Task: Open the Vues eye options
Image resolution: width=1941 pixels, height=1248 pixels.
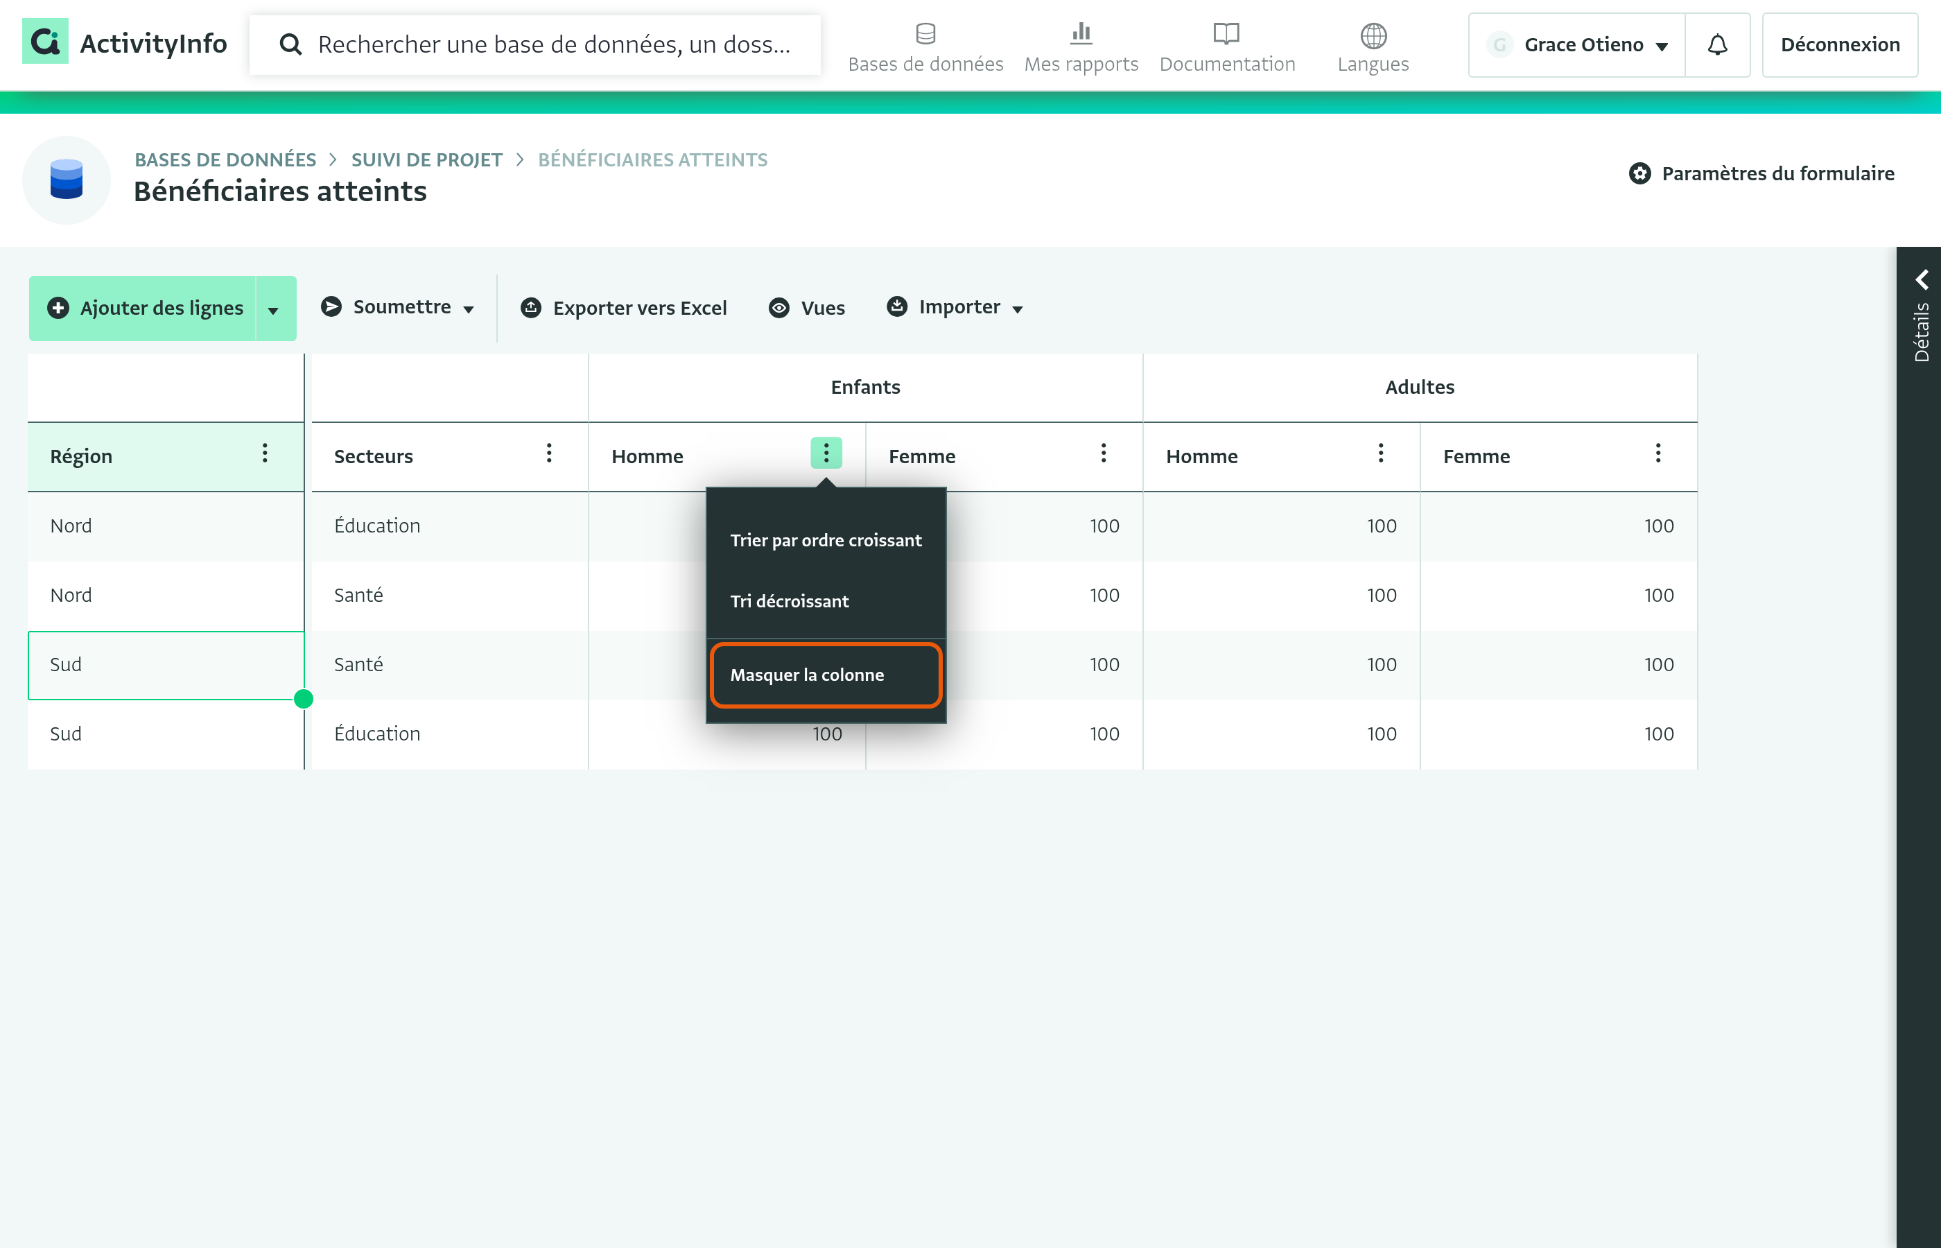Action: pyautogui.click(x=806, y=308)
